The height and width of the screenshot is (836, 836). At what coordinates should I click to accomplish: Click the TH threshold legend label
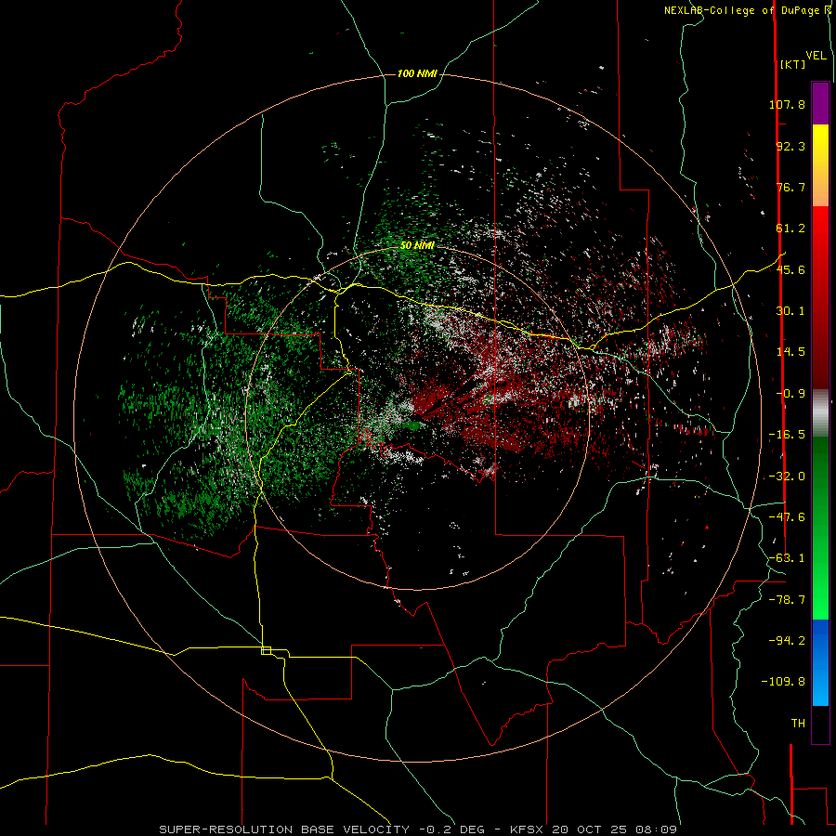click(798, 723)
